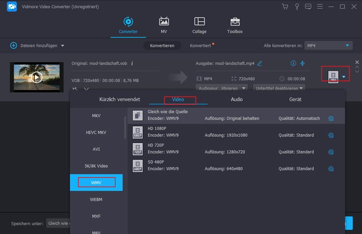Image resolution: width=362 pixels, height=234 pixels.
Task: Select the Gerät tab
Action: point(295,99)
